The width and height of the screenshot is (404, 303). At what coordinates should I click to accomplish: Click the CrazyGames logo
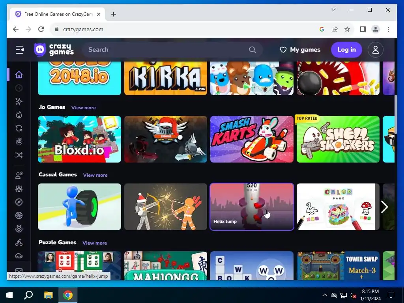pyautogui.click(x=54, y=49)
